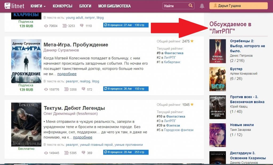The image size is (273, 165).
Task: Click library icon next to 5395
Action: (x=66, y=153)
